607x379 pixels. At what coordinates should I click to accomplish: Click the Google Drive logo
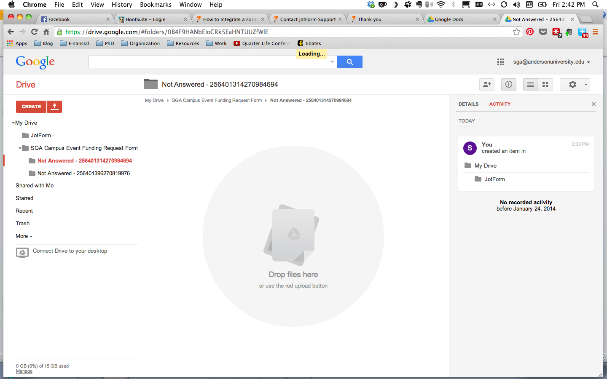click(x=25, y=84)
